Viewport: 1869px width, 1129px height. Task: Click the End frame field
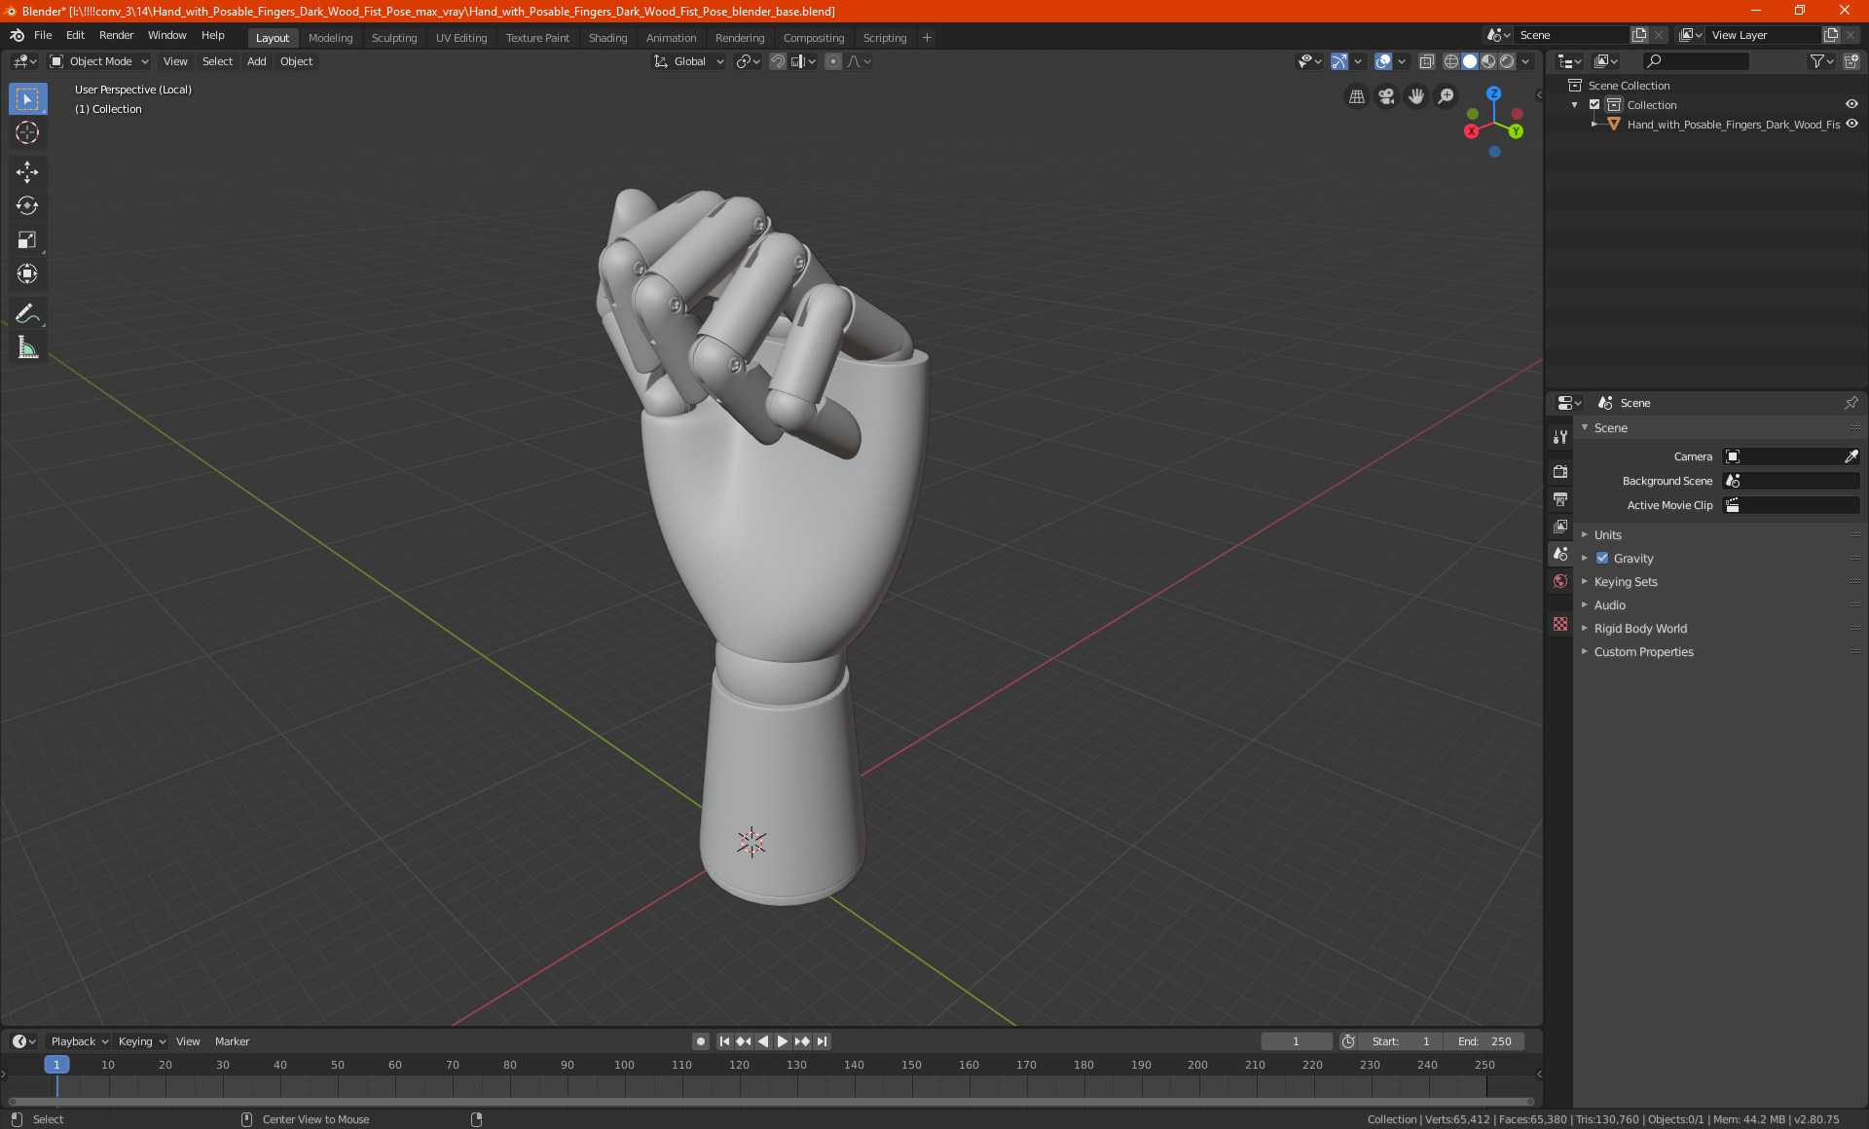[1484, 1041]
